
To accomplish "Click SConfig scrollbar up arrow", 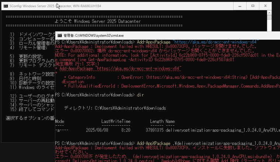I will point(269,12).
